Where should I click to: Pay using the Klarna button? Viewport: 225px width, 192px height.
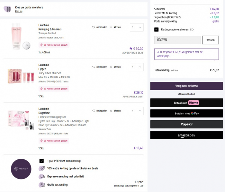coord(186,103)
